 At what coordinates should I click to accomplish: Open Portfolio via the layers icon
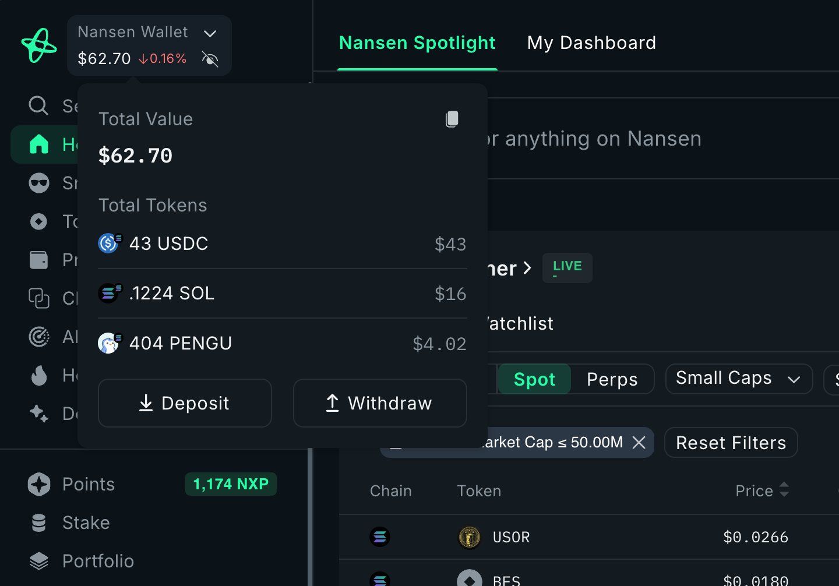point(39,561)
